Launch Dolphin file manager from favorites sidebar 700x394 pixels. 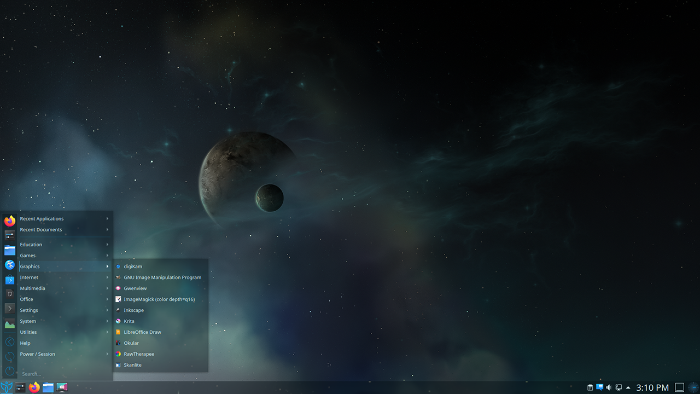[x=10, y=250]
